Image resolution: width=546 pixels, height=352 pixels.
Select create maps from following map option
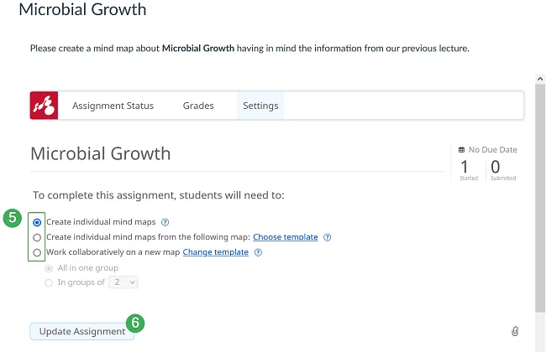(37, 237)
